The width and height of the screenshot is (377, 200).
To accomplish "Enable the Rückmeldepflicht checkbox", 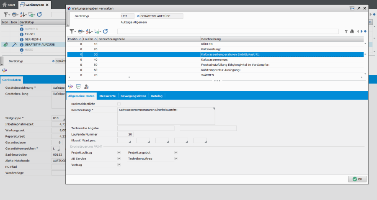I will click(119, 103).
